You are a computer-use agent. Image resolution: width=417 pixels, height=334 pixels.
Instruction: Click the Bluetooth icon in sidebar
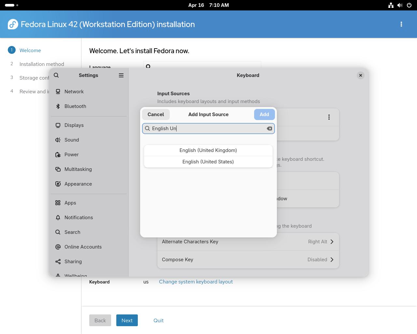[58, 106]
